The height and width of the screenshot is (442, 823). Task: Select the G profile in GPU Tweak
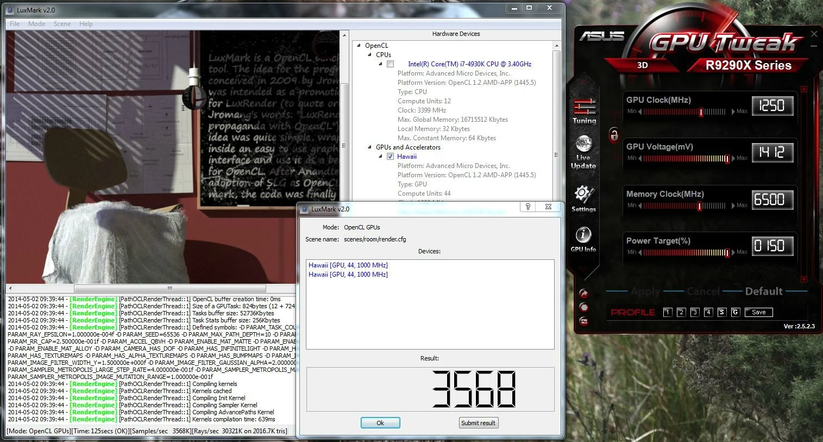[735, 312]
